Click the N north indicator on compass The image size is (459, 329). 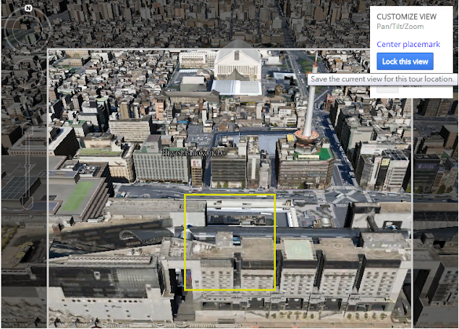point(28,9)
